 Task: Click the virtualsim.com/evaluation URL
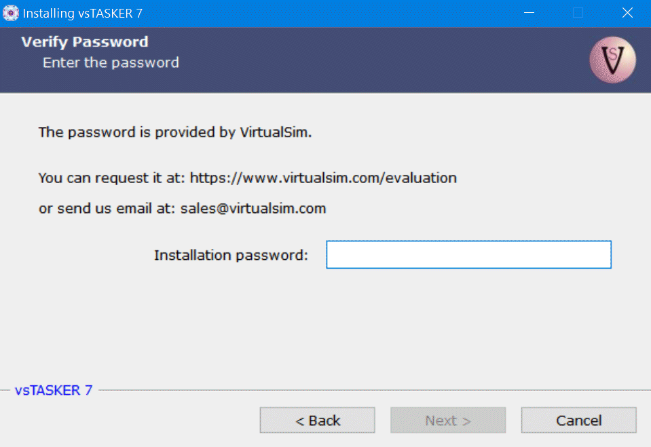tap(323, 178)
